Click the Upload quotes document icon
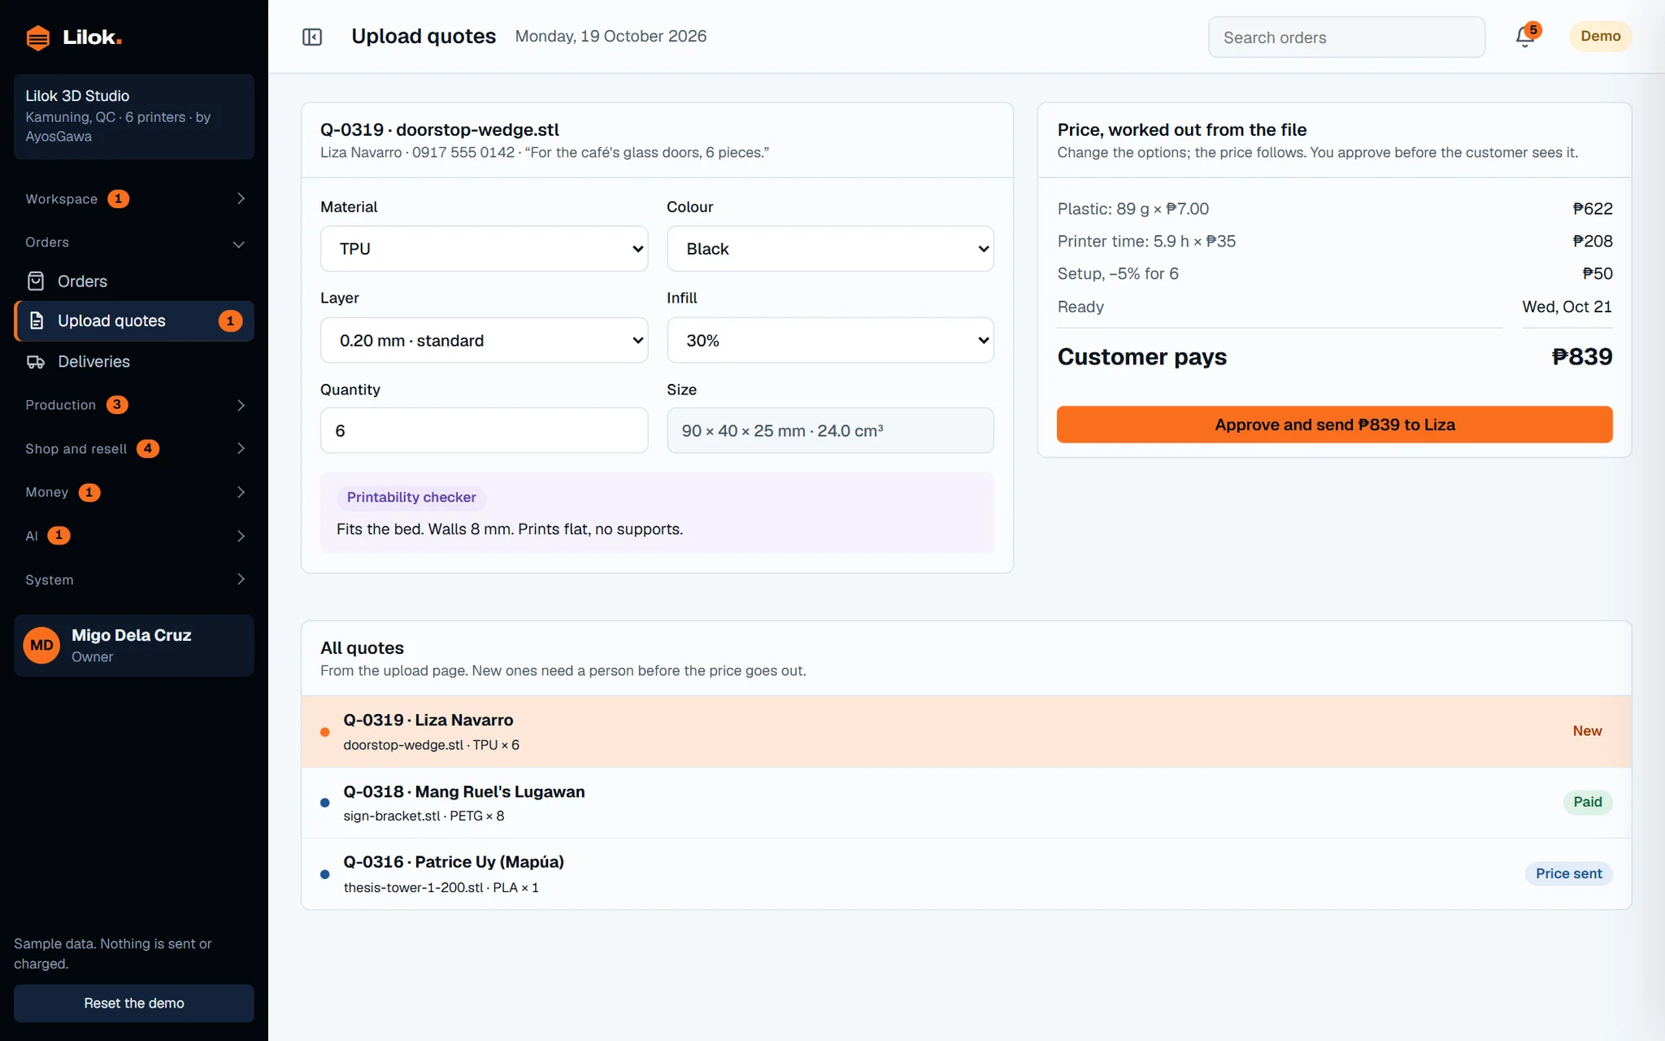 point(37,321)
